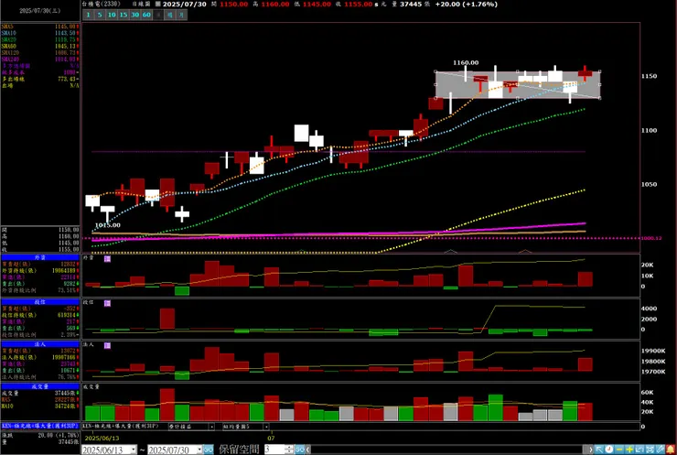Viewport: 677px width, 455px height.
Task: Open the alert bell icon
Action: pyautogui.click(x=670, y=450)
